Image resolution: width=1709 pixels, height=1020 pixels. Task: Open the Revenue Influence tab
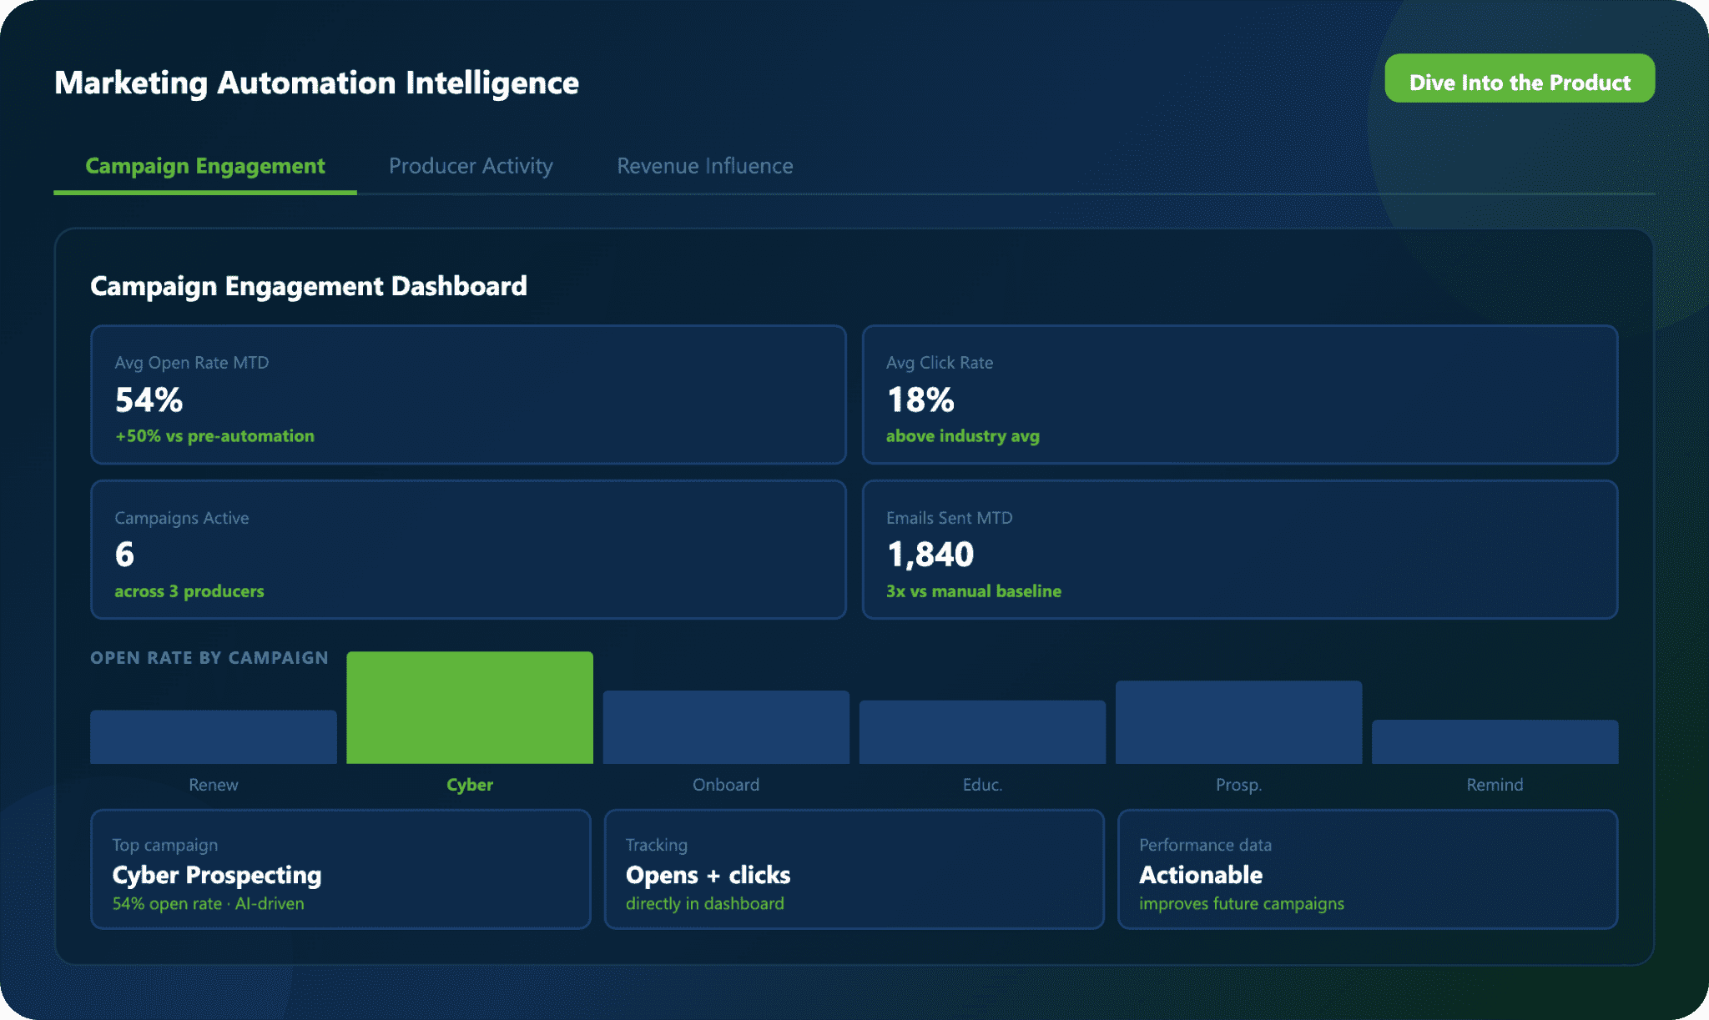tap(704, 166)
